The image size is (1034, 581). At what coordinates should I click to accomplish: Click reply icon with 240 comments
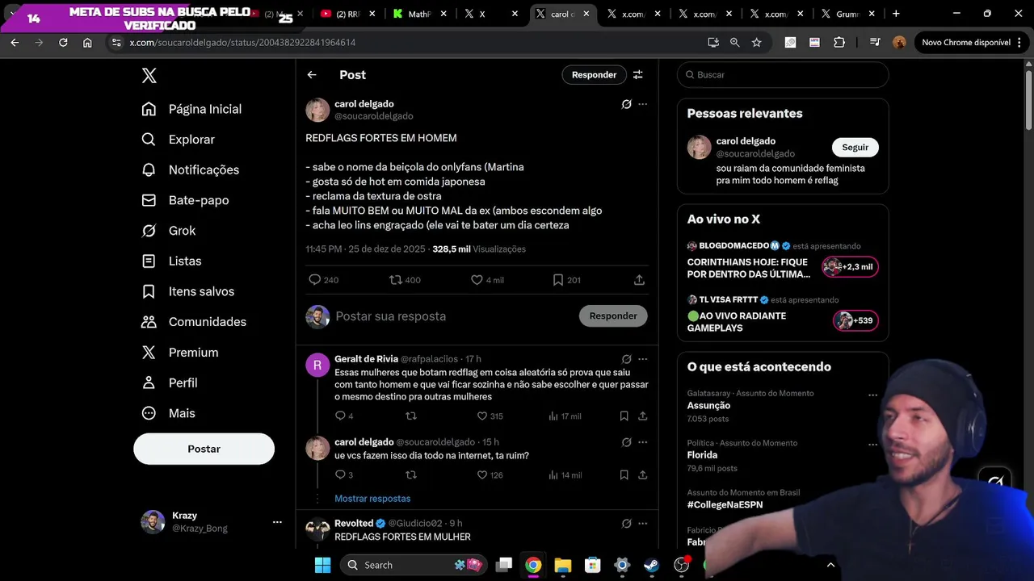(x=315, y=280)
